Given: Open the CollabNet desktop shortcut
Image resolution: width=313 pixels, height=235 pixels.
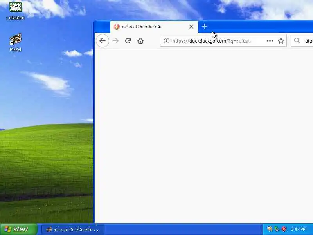Looking at the screenshot, I should (x=15, y=11).
